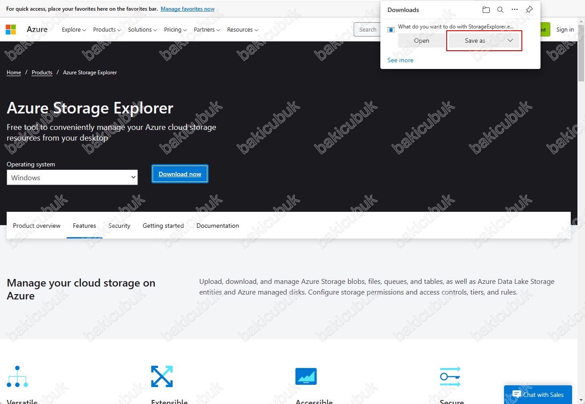Expand the Pricing menu

tap(175, 30)
